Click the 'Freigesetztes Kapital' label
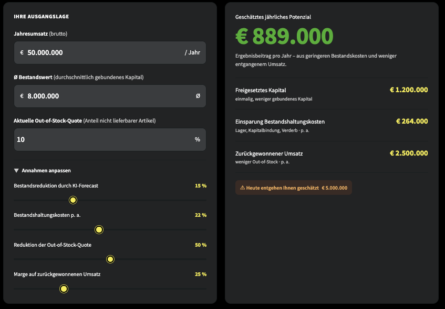The image size is (445, 309). tap(261, 90)
